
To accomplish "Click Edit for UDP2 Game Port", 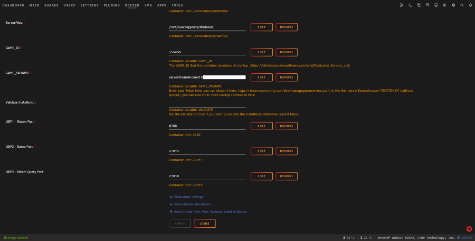I will click(261, 151).
